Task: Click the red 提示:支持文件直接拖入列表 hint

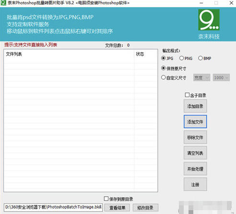Action: (x=31, y=45)
